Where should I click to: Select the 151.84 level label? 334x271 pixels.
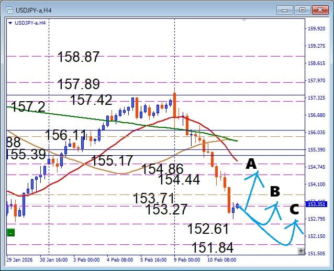[x=213, y=248]
